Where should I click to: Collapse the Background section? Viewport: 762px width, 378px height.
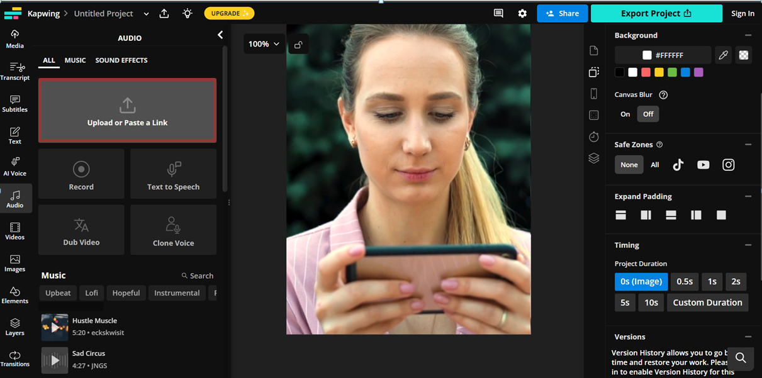748,35
